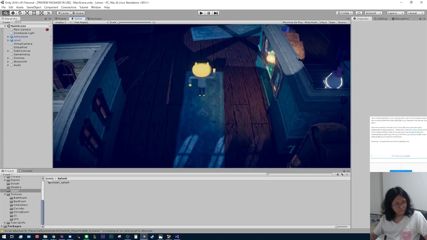Click the missing script warning message
This screenshot has height=240, width=427.
(x=77, y=231)
